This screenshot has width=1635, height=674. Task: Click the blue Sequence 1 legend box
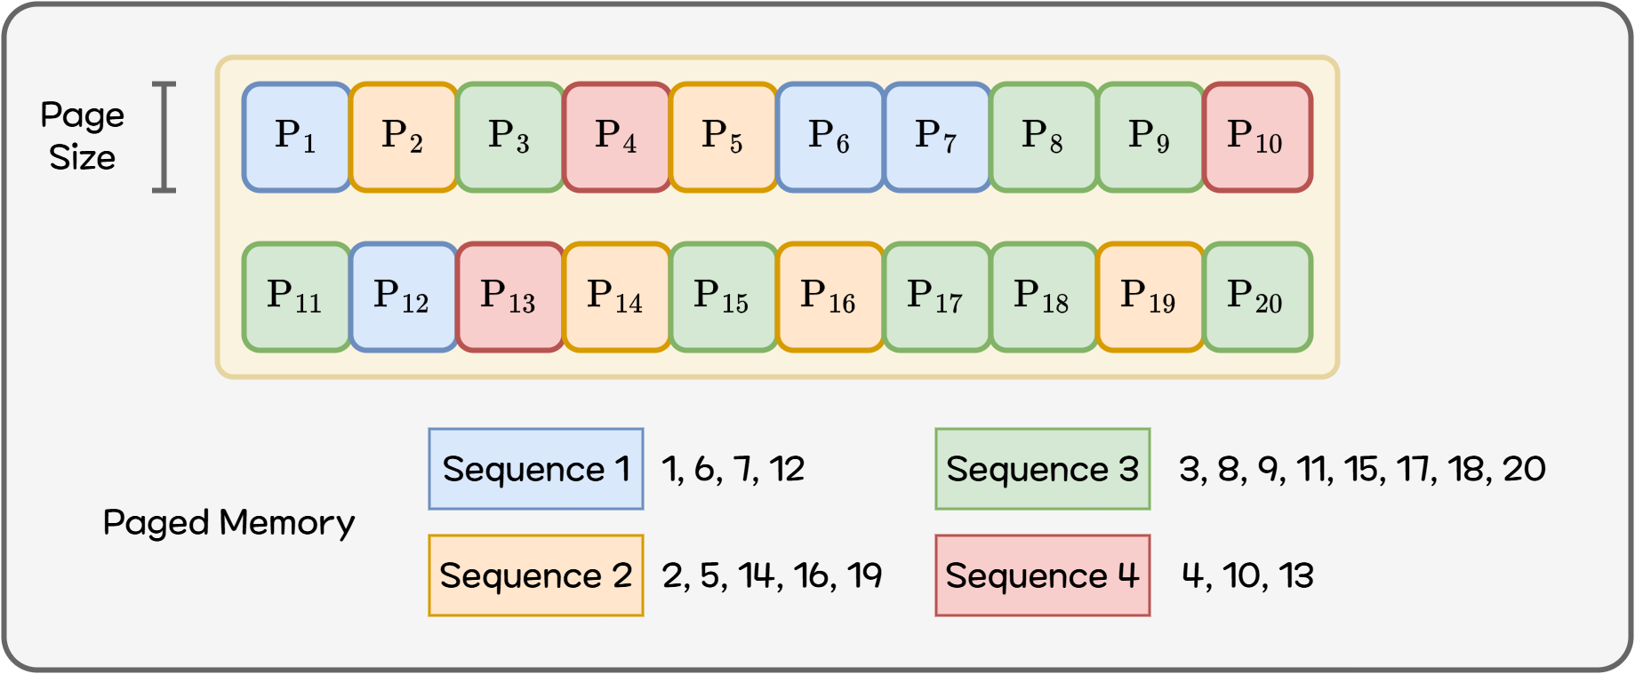[535, 469]
